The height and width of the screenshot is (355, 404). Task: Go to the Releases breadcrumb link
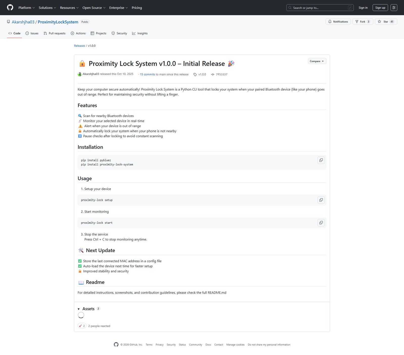[x=80, y=46]
